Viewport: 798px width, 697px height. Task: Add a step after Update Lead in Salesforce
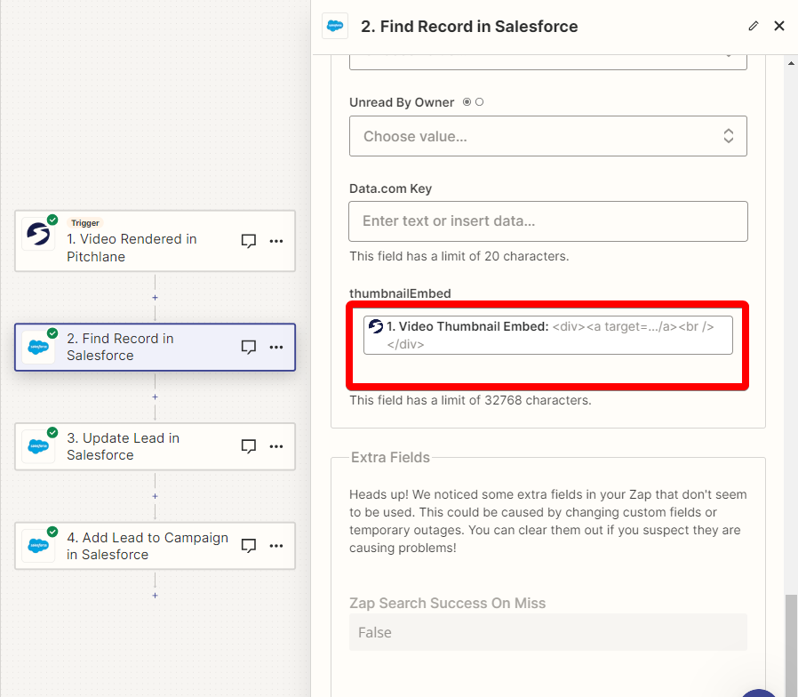coord(156,496)
